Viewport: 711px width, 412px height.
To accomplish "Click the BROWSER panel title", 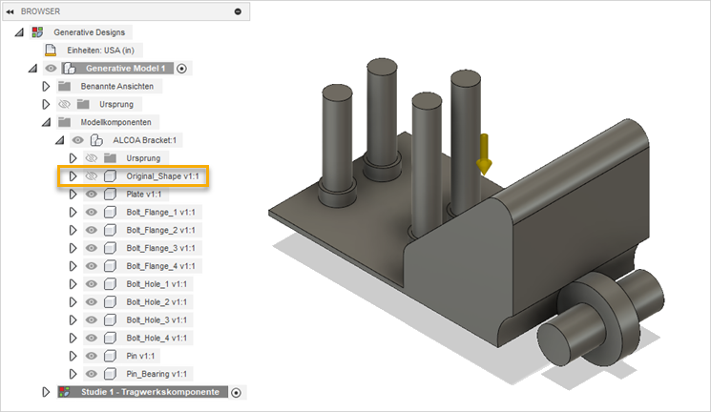I will point(40,11).
